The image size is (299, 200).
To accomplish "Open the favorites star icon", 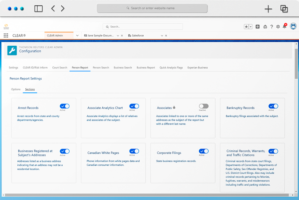I will 246,27.
